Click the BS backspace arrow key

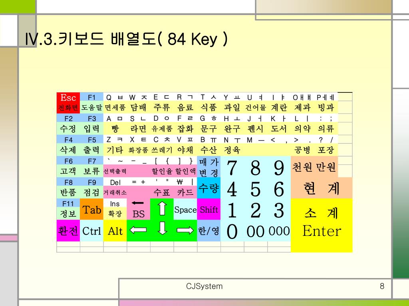[x=139, y=210]
